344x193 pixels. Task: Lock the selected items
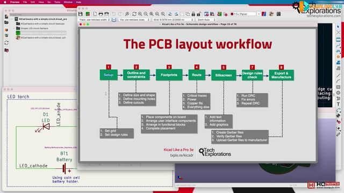click(x=193, y=14)
